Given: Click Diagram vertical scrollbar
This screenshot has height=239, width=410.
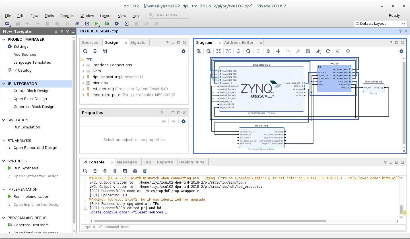Looking at the screenshot, I should [404, 103].
